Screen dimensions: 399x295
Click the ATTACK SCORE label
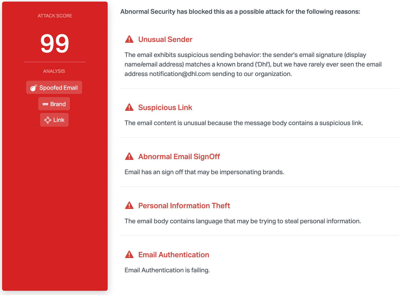(x=55, y=16)
